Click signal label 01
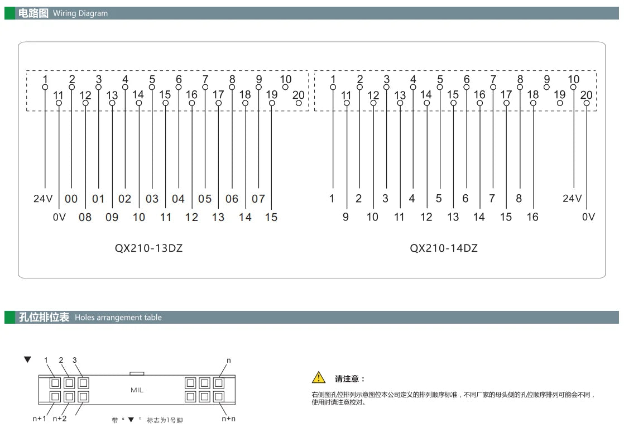The width and height of the screenshot is (624, 432). (x=98, y=199)
